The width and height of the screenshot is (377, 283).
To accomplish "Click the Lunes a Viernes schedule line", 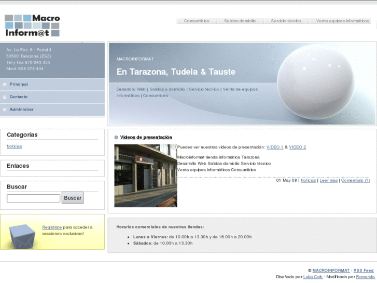I will [192, 237].
